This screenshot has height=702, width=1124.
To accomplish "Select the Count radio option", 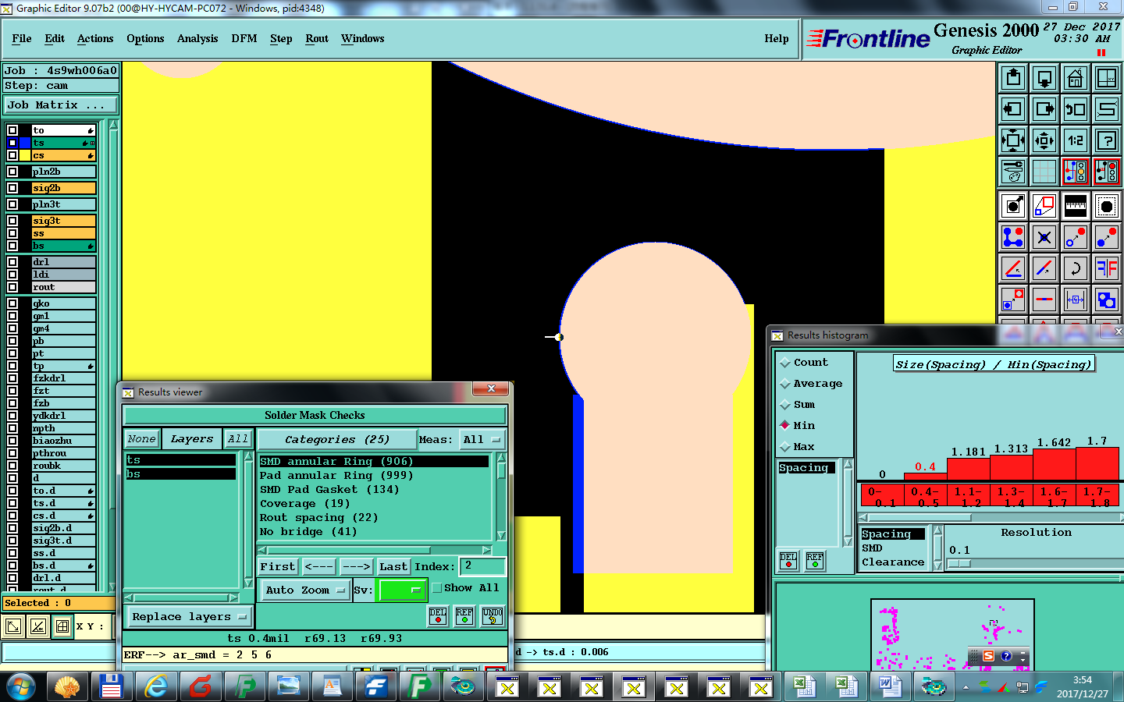I will [804, 363].
